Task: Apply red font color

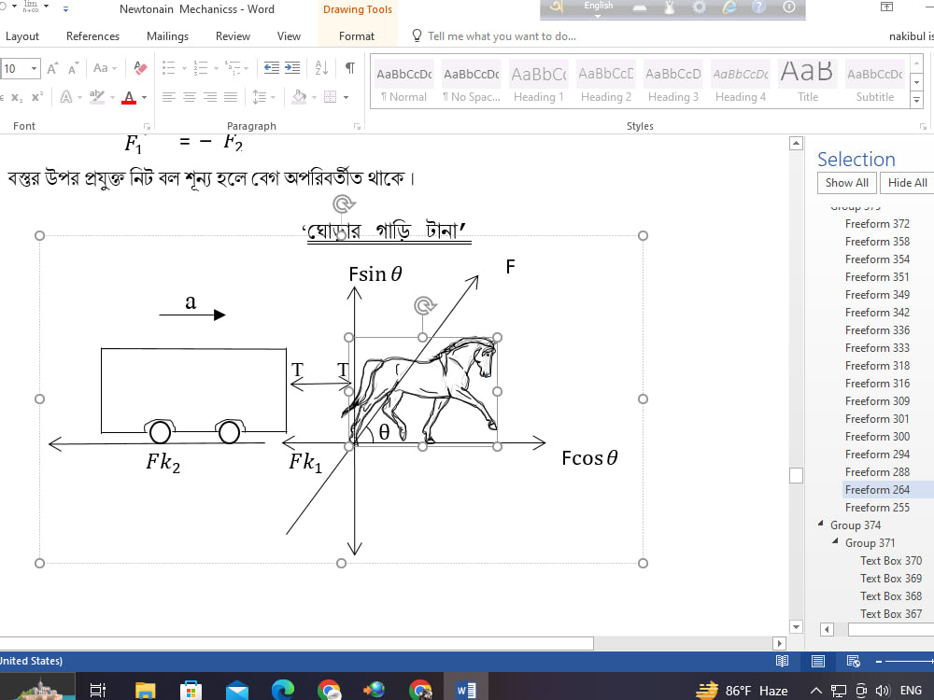Action: click(x=129, y=97)
